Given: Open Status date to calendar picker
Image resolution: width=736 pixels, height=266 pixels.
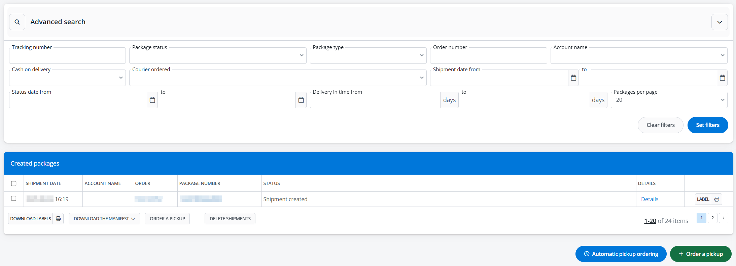Looking at the screenshot, I should coord(301,100).
